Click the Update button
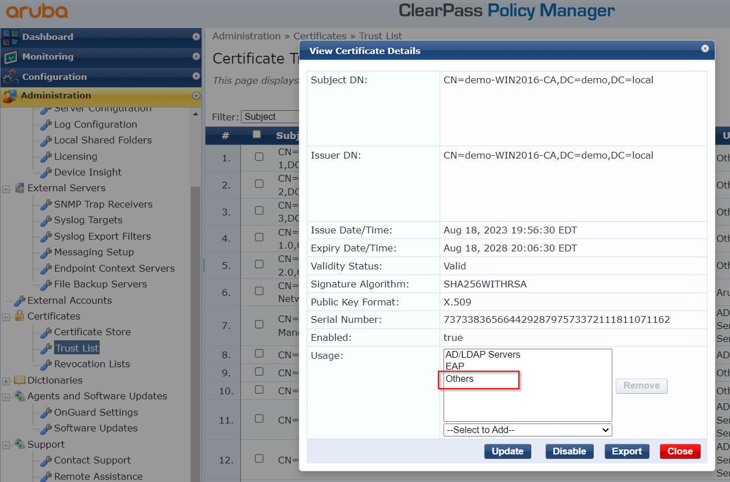 508,451
